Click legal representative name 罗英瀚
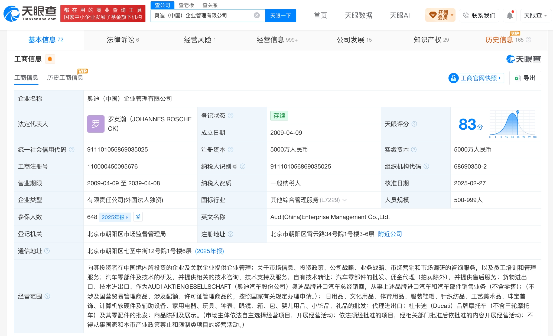553x336 pixels. click(150, 124)
